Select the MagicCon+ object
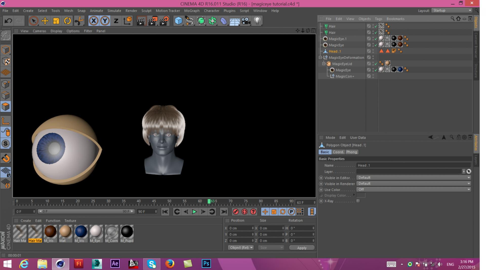Screen dimensions: 486x270 (x=345, y=76)
